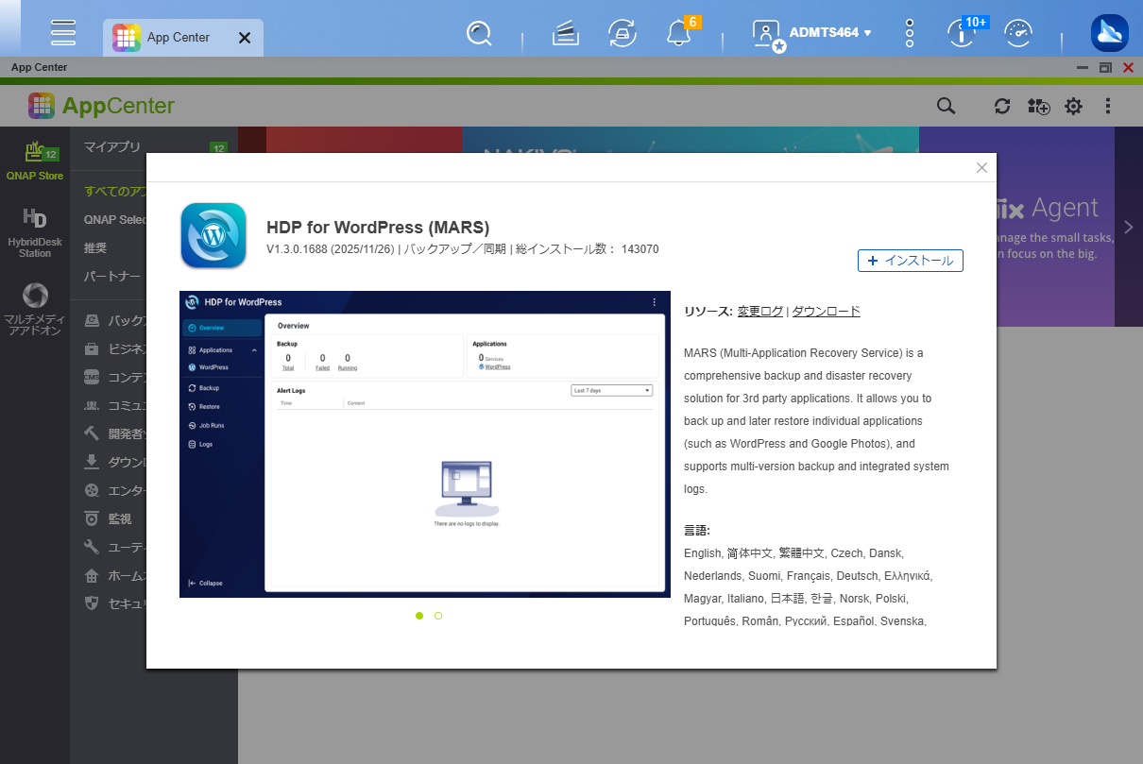Open App Center settings gear

[1073, 106]
